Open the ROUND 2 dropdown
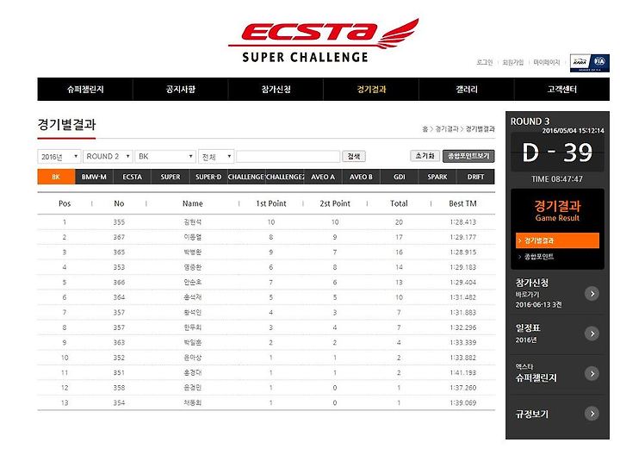This screenshot has width=620, height=455. 108,156
